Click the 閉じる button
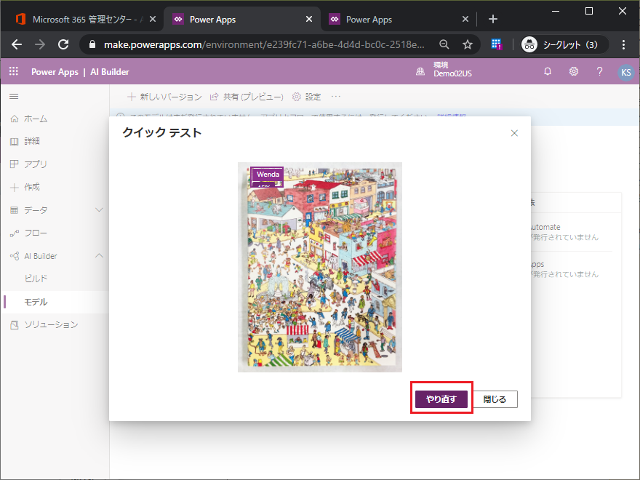This screenshot has height=480, width=640. click(x=495, y=399)
